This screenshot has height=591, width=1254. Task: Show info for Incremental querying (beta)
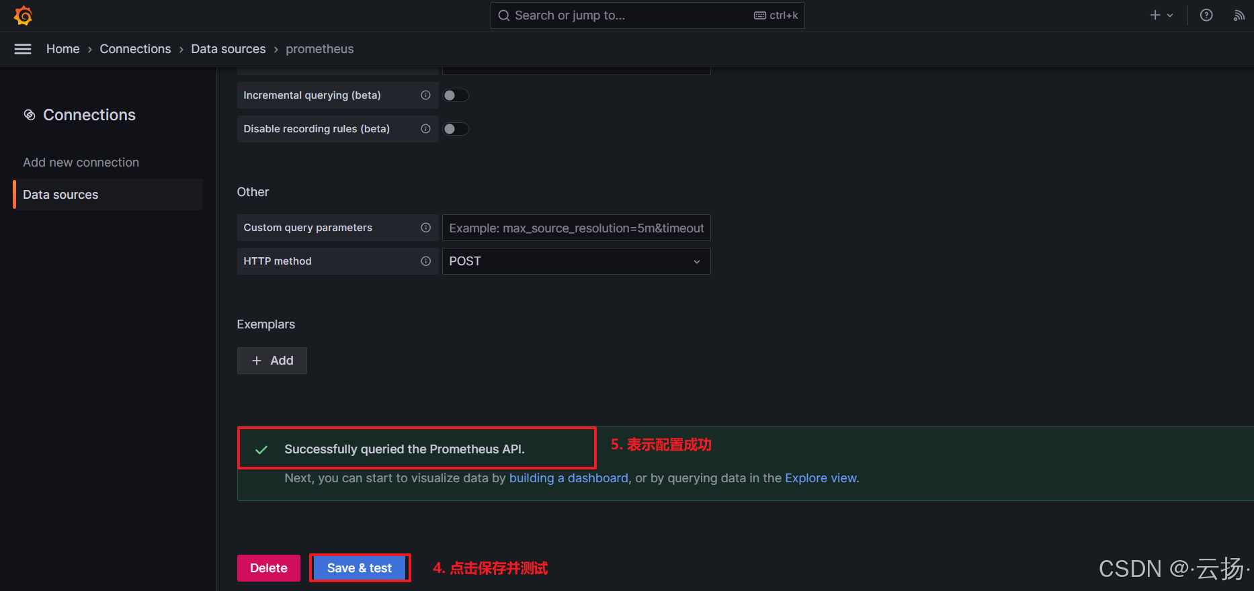point(425,95)
